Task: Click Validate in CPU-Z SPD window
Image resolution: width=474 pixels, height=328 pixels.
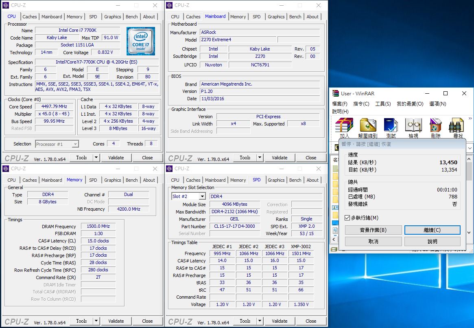Action: pos(280,321)
